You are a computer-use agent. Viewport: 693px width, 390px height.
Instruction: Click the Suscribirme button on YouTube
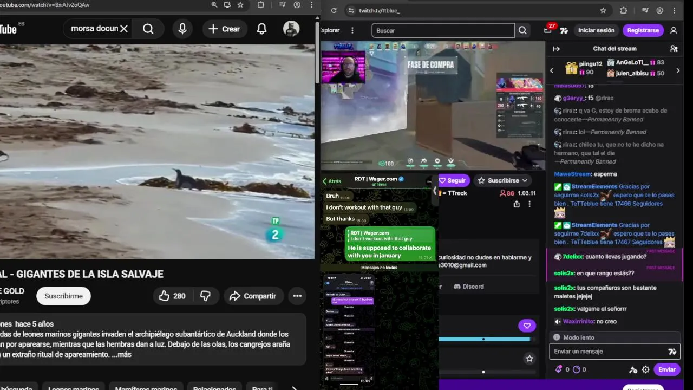[x=63, y=296]
